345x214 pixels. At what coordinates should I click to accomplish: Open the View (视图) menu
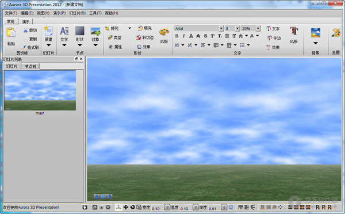tap(43, 13)
